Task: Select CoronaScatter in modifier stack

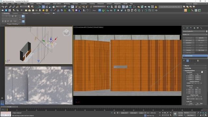Action: pos(195,56)
